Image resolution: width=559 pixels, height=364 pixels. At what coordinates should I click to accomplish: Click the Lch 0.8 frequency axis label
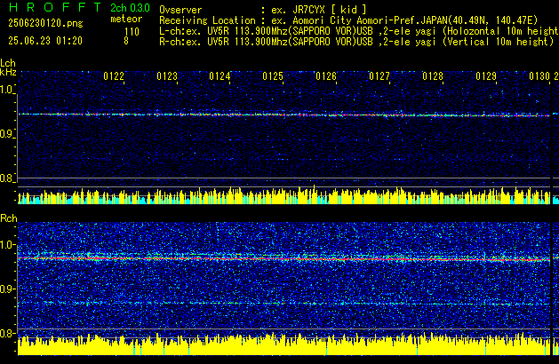tap(7, 178)
